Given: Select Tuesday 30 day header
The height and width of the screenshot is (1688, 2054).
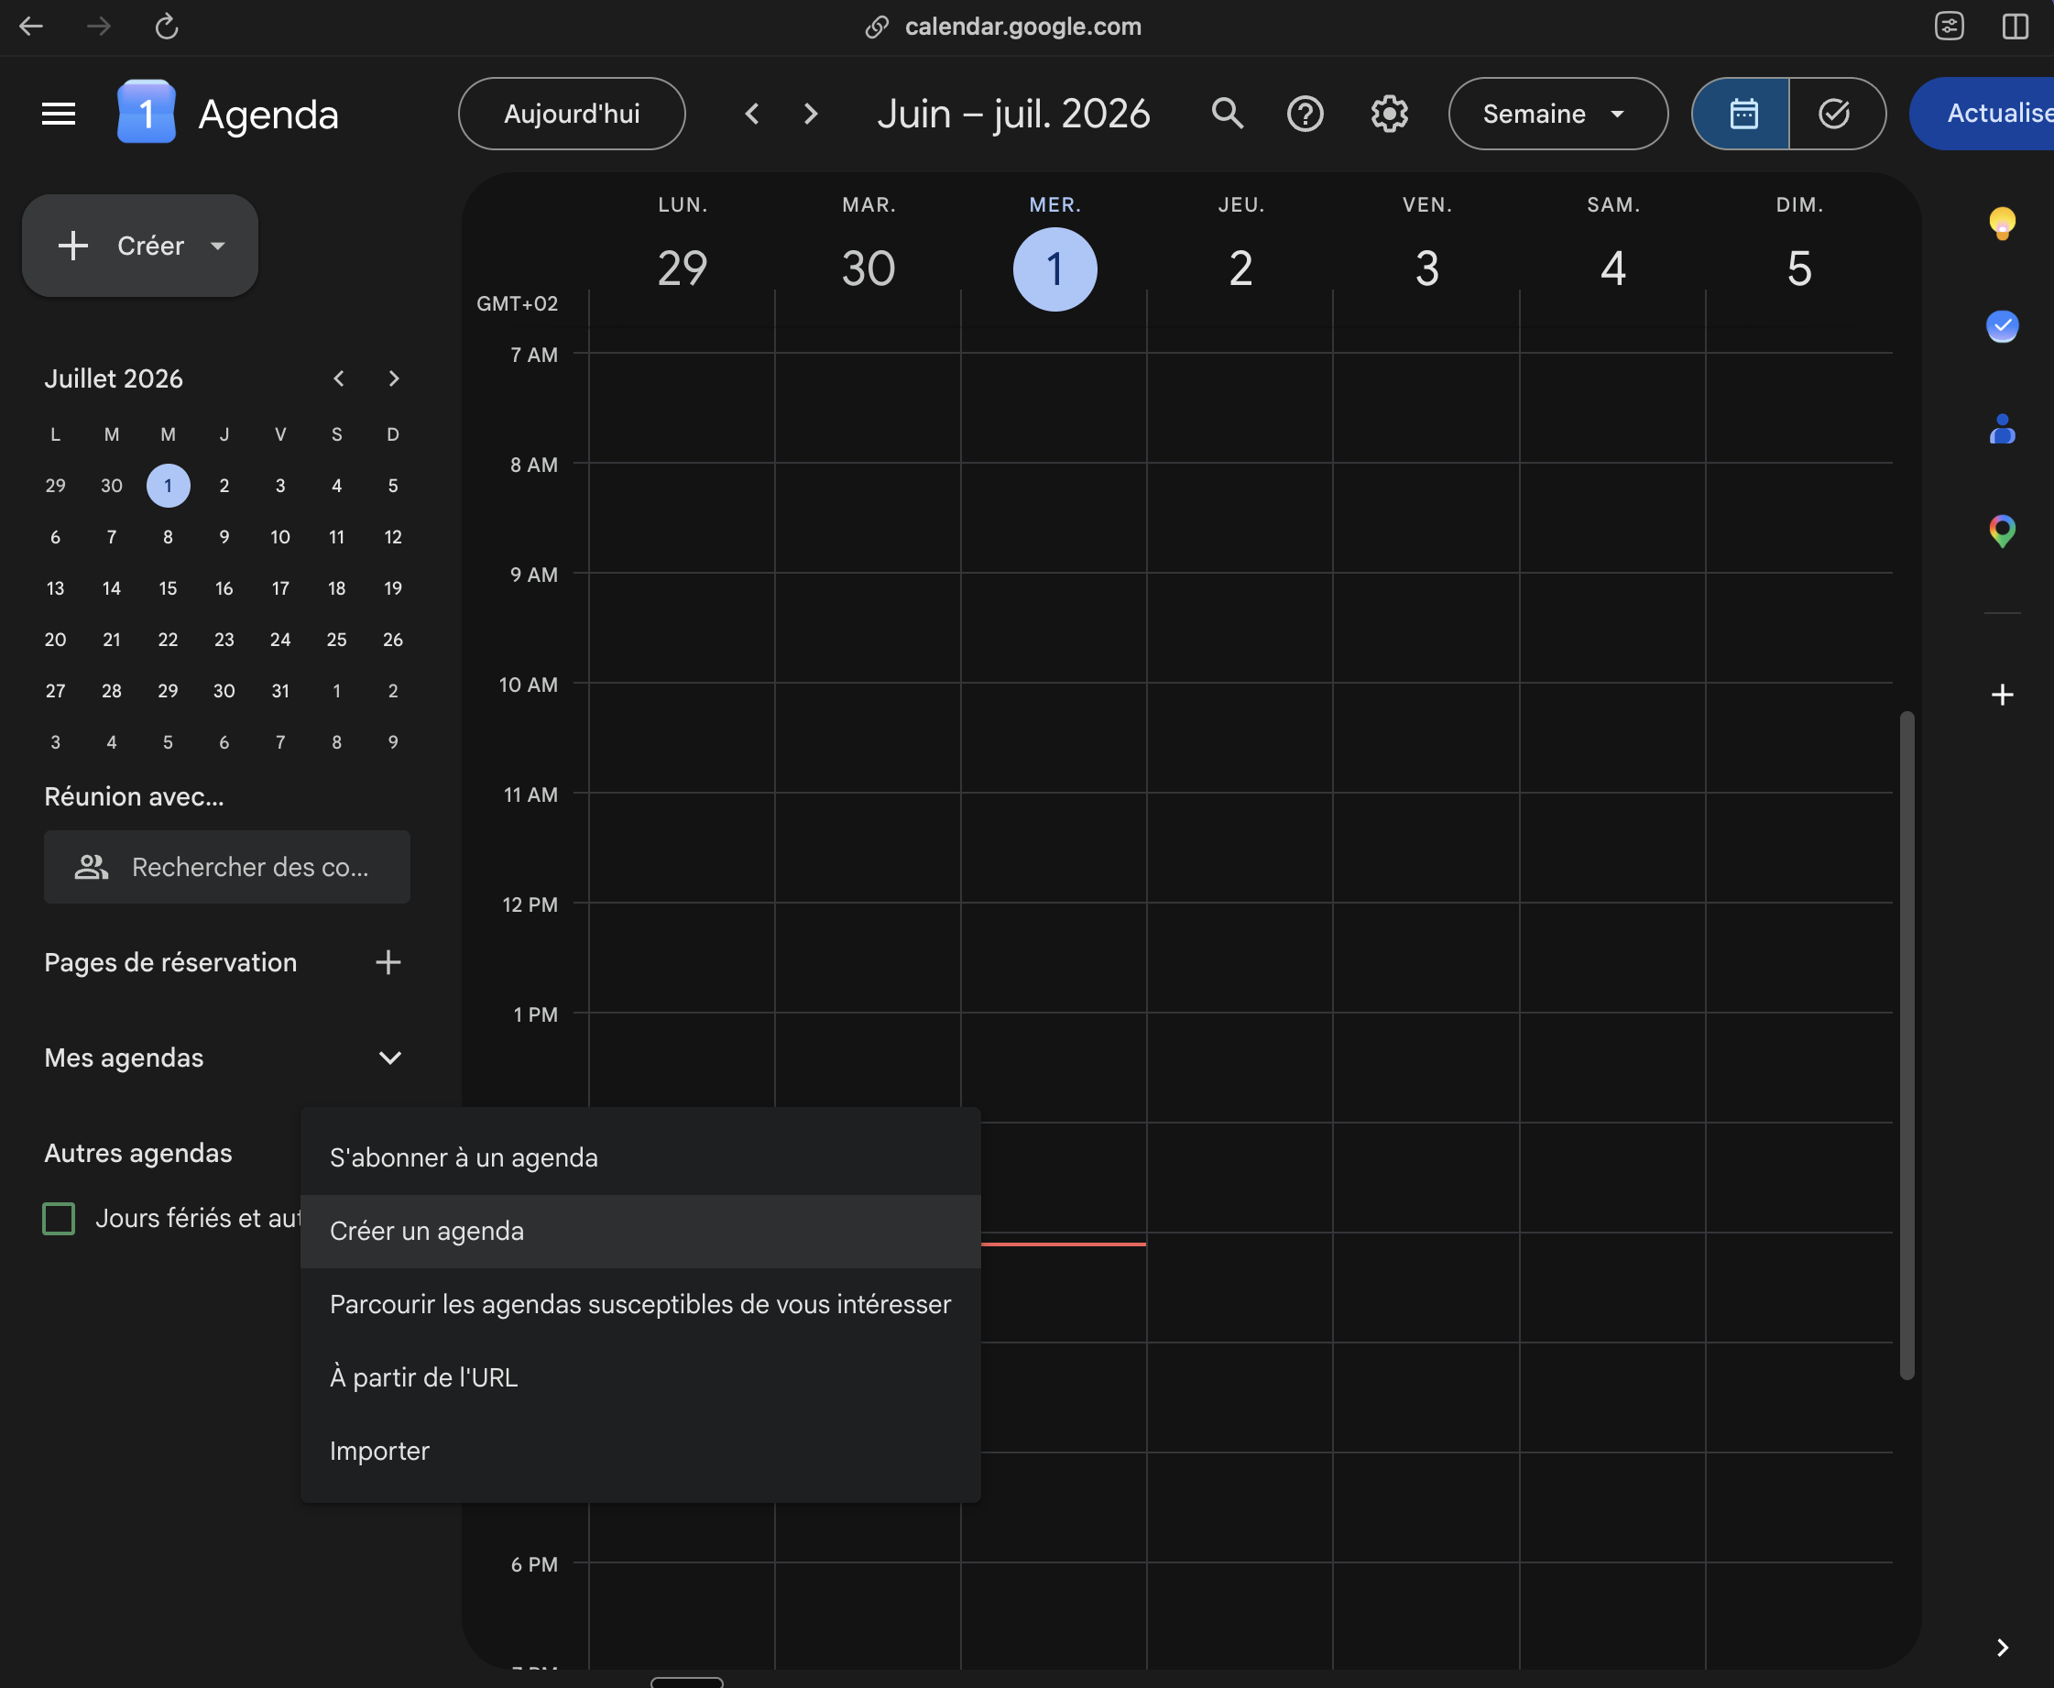Looking at the screenshot, I should [869, 269].
